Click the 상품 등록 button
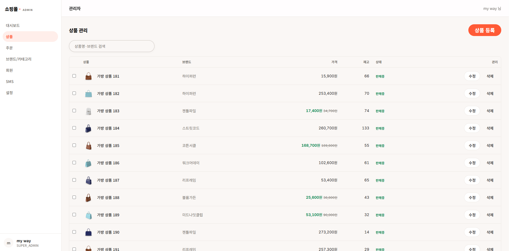The width and height of the screenshot is (509, 251). (485, 30)
